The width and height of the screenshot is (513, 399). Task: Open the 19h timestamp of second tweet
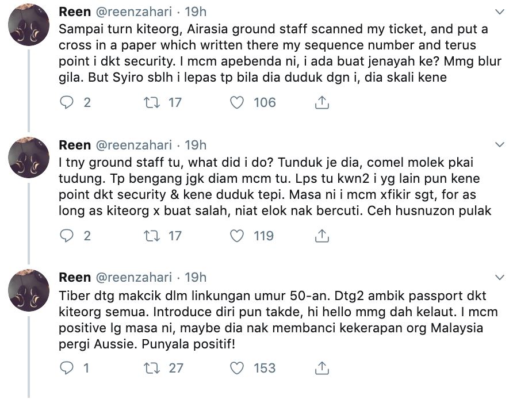click(194, 145)
